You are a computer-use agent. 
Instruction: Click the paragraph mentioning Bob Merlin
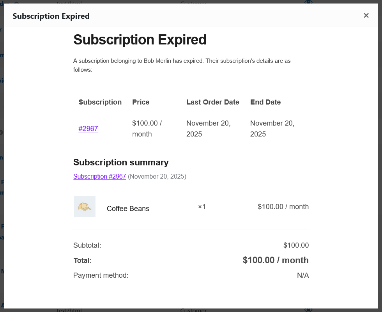click(x=182, y=66)
